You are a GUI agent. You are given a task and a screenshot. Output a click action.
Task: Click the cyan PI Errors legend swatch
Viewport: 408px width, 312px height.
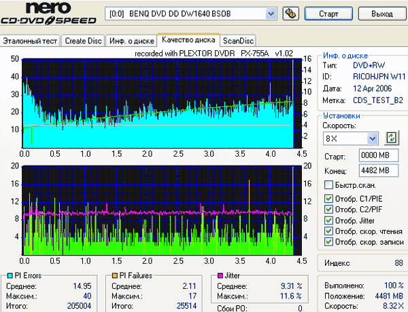[x=8, y=276]
